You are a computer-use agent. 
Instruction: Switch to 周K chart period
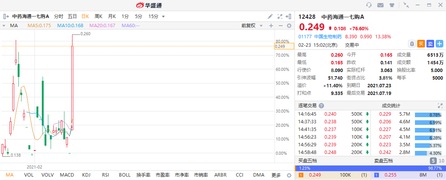tap(99, 16)
